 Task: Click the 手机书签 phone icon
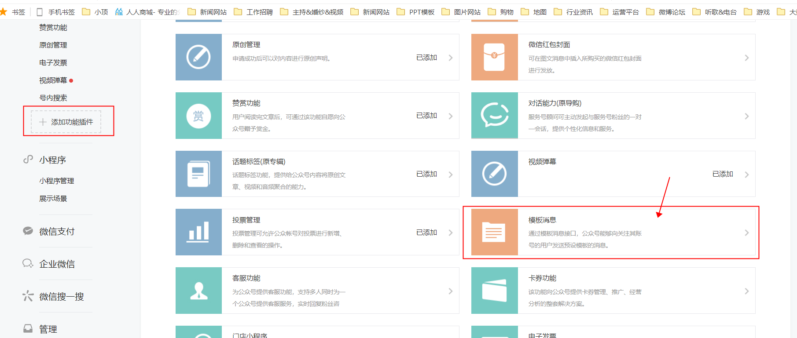[40, 12]
